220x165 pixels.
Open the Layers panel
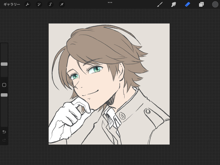(201, 4)
